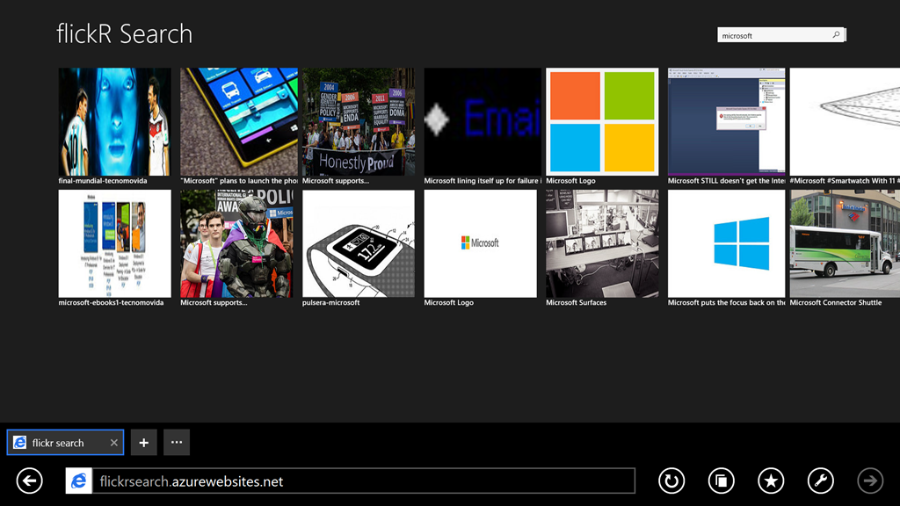This screenshot has height=506, width=900.
Task: Open the blue Windows logo thumbnail
Action: [x=726, y=243]
